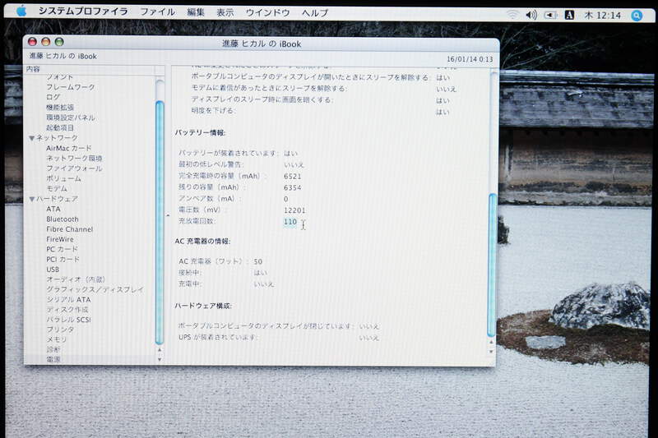Viewport: 658px width, 438px height.
Task: Click the ハードウェア構成 section heading
Action: pos(203,306)
